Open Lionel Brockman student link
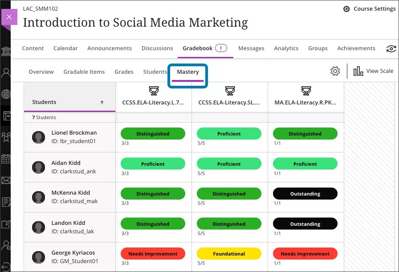 [x=74, y=132]
